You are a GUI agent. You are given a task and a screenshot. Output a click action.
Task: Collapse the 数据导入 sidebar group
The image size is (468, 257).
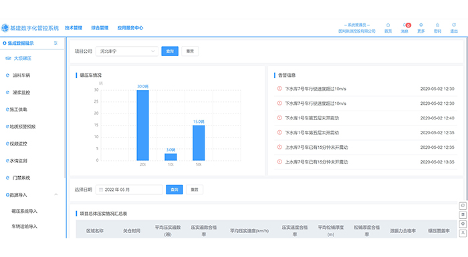[x=55, y=195]
